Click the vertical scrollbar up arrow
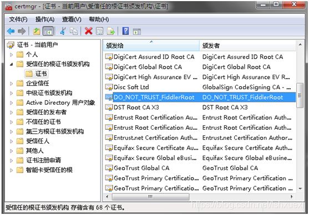 300,45
